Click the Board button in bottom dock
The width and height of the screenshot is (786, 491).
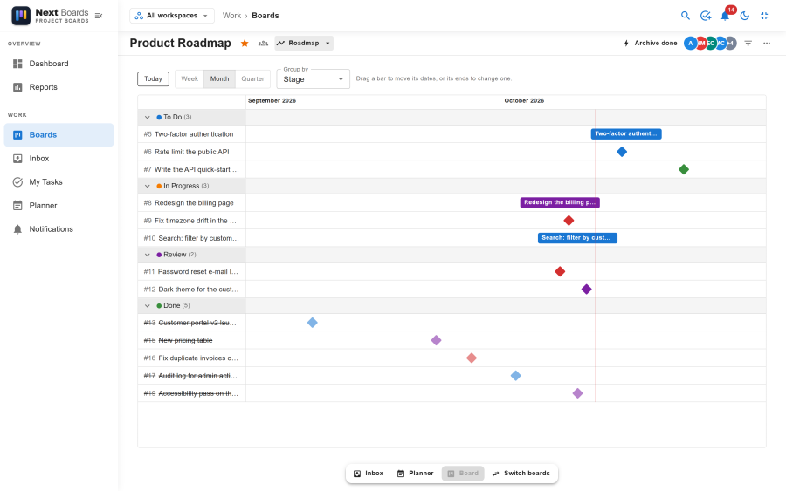point(463,473)
